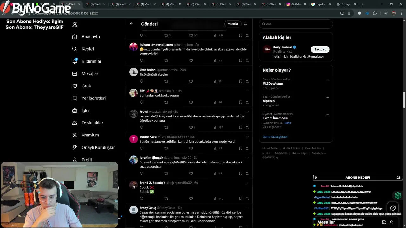Screen dimensions: 406x228
Task: Like Eren (2. hesabı)'s reply
Action: 191,199
